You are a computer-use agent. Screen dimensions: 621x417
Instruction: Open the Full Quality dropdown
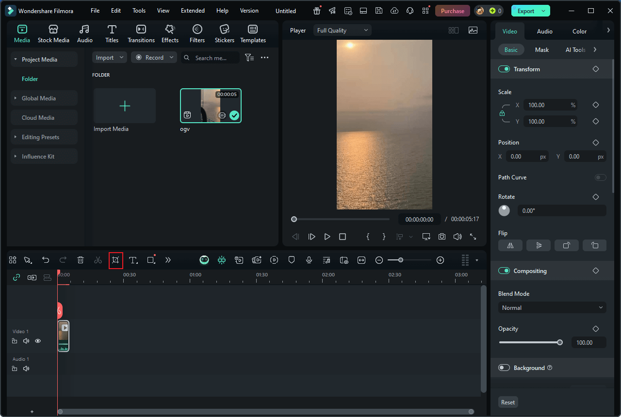click(342, 31)
